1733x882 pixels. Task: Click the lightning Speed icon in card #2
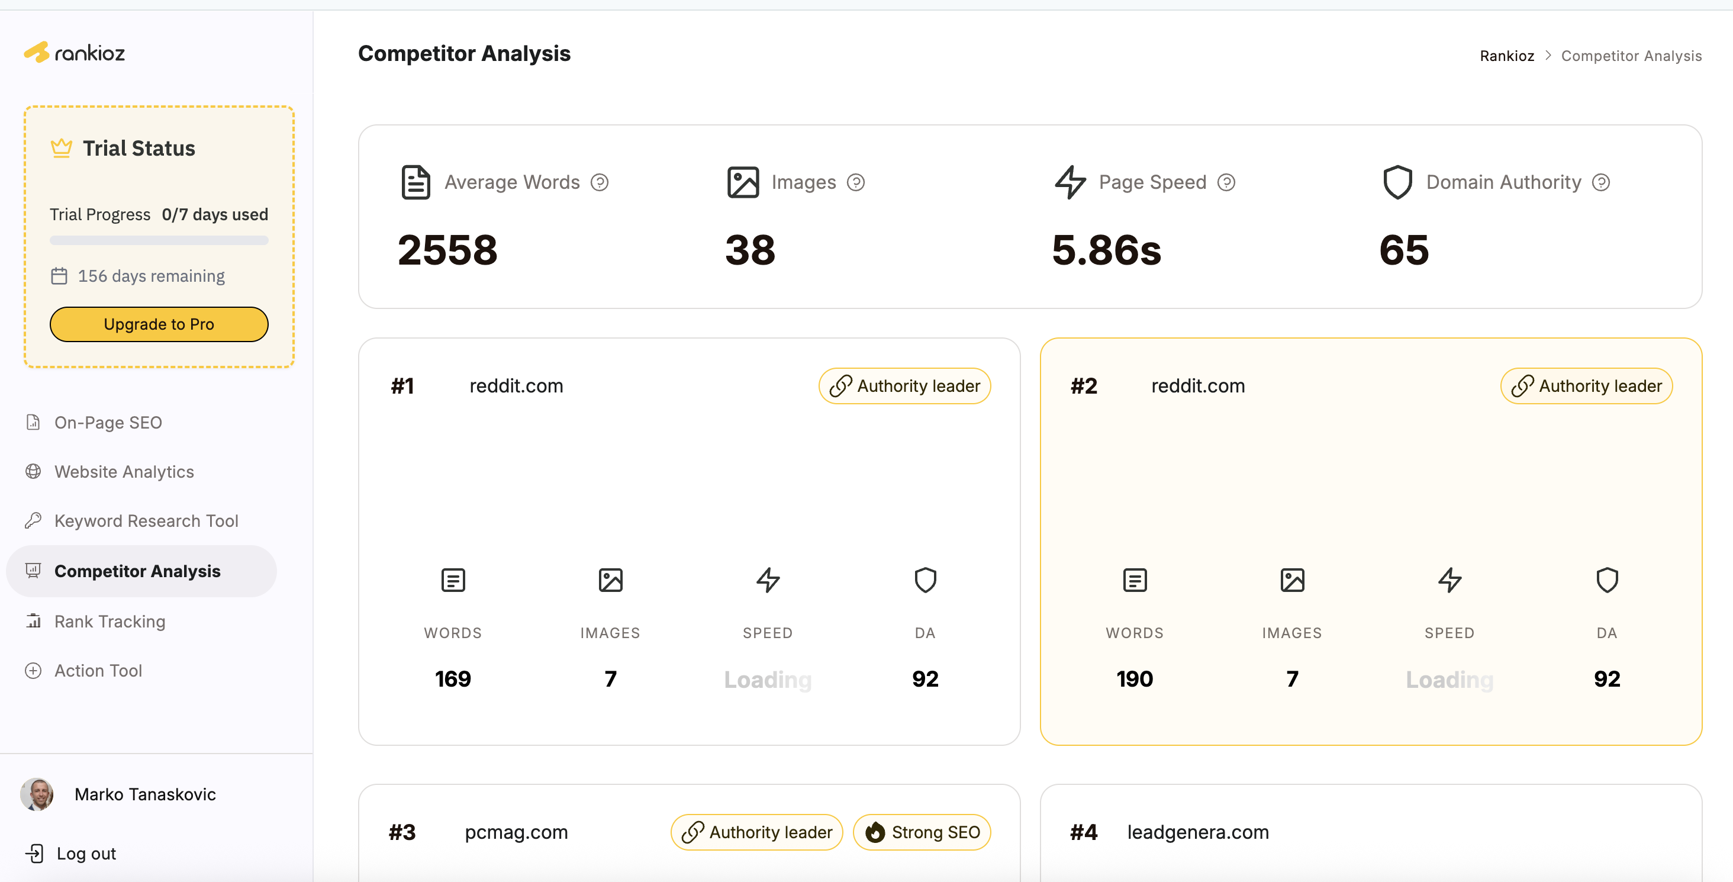pos(1449,580)
